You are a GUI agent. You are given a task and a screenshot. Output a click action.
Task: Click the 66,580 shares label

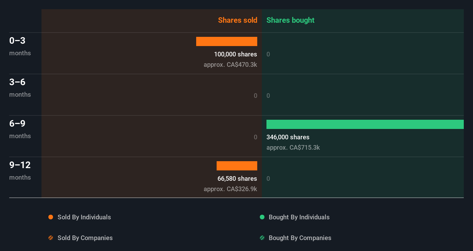[237, 178]
